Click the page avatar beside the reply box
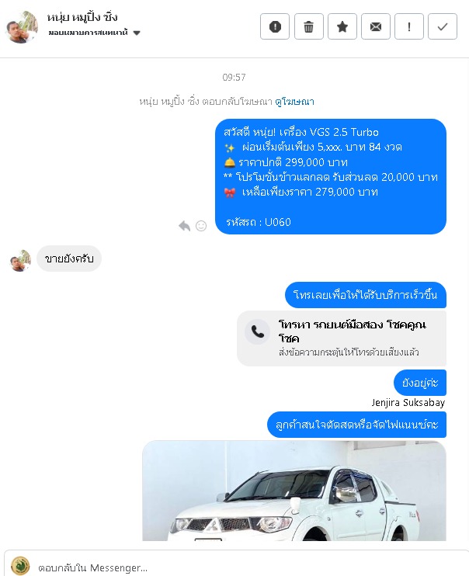This screenshot has height=576, width=469. point(20,566)
